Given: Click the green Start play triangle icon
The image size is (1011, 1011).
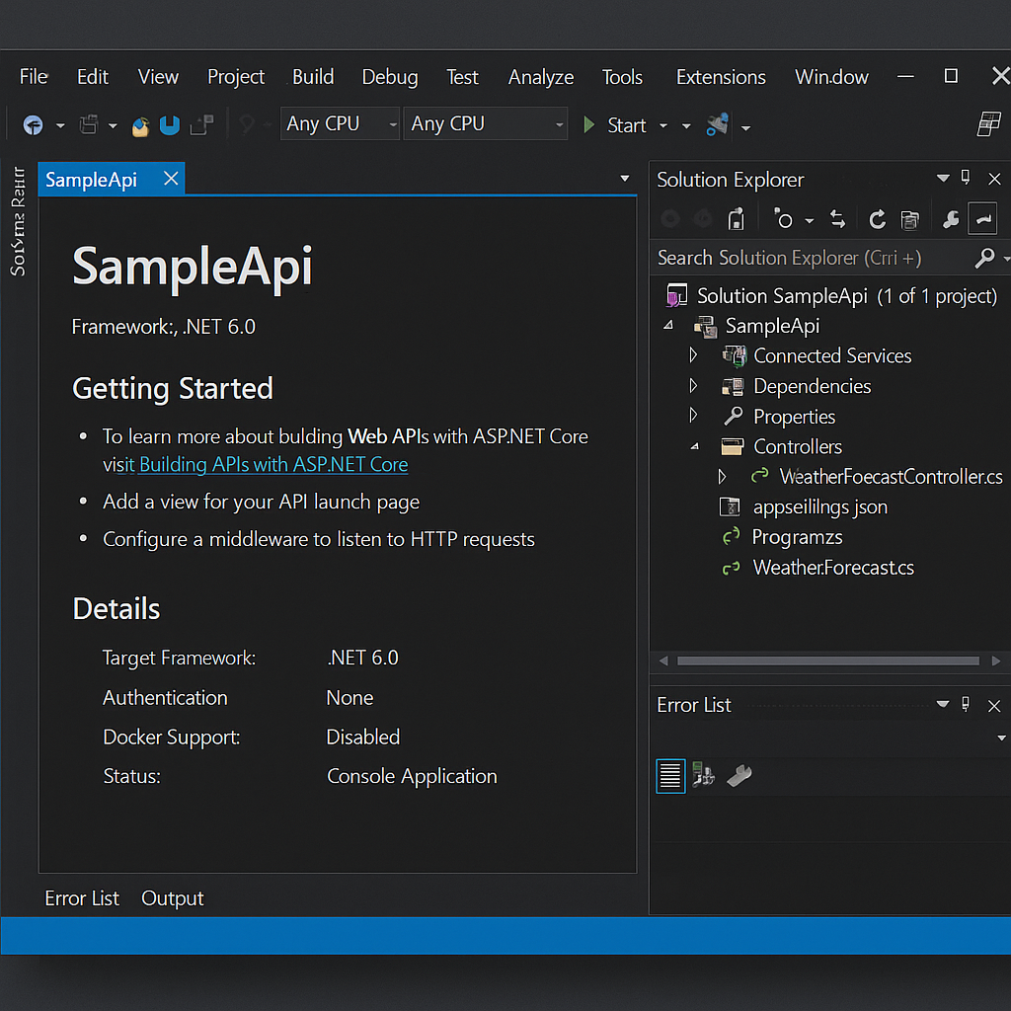Looking at the screenshot, I should (x=588, y=124).
